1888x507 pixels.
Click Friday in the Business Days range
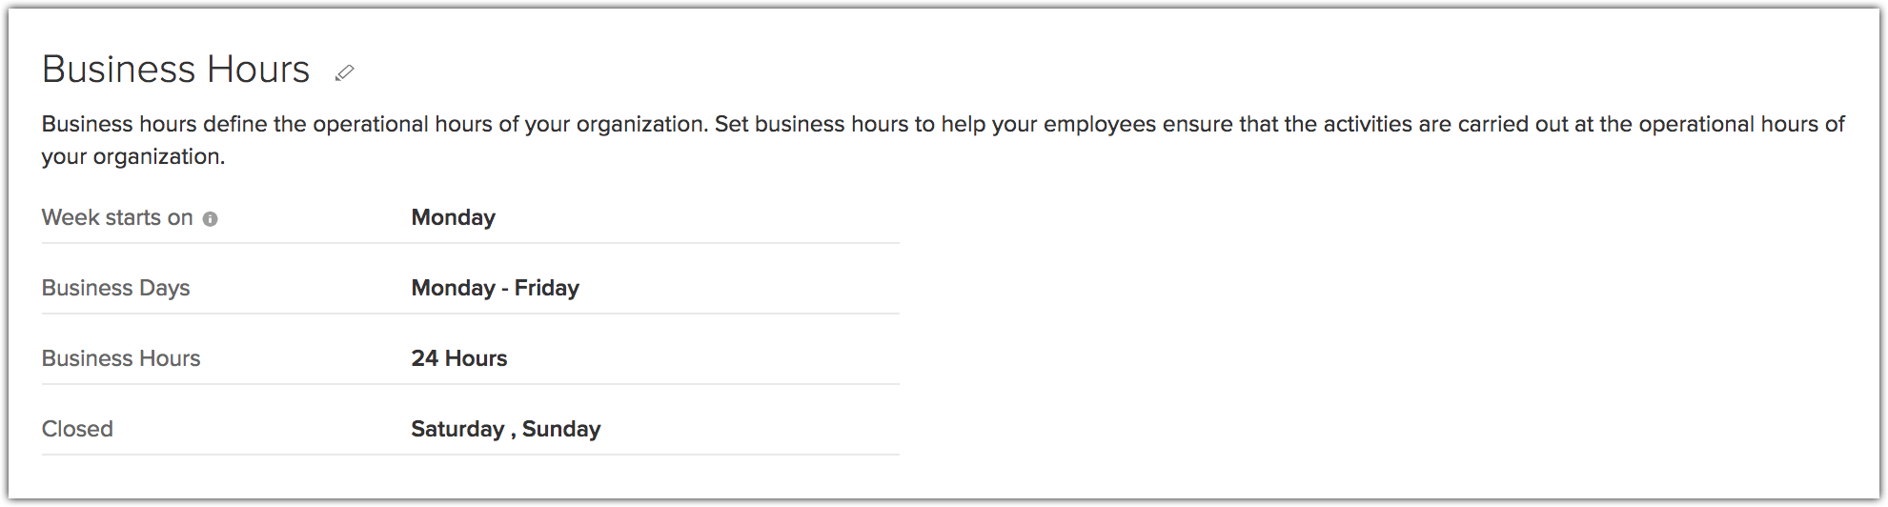coord(547,289)
